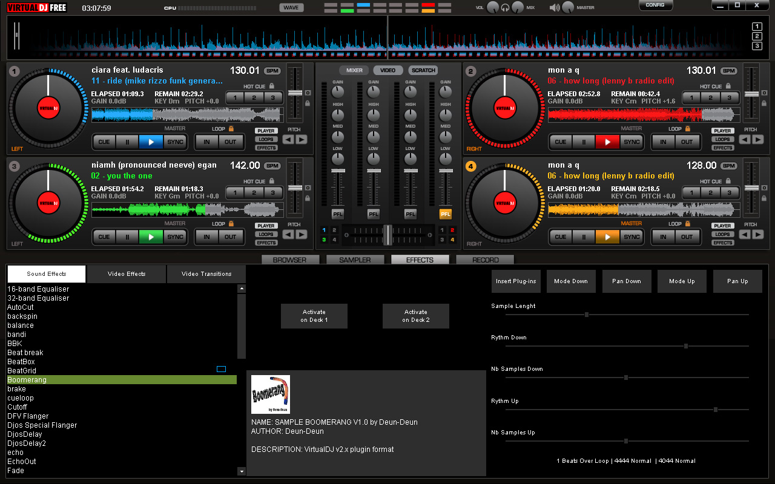
Task: Turn the VOL headphone knob
Action: (x=492, y=8)
